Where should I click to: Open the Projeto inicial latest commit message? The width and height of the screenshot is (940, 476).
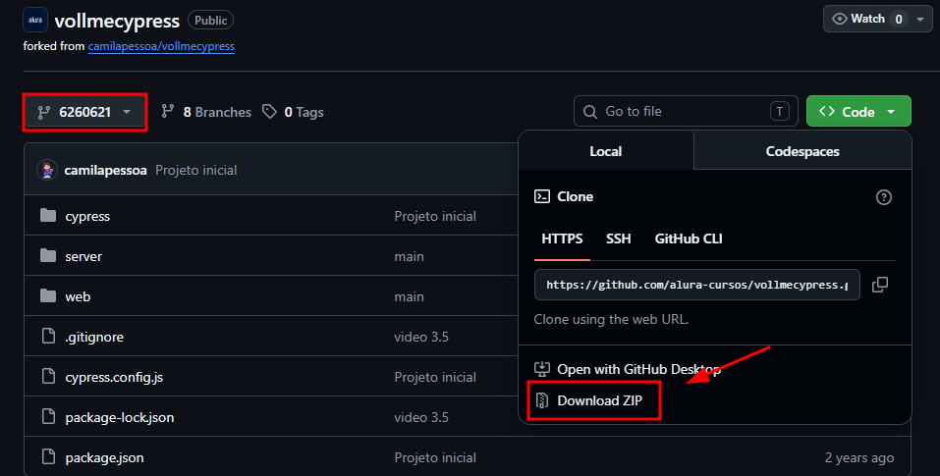[196, 170]
